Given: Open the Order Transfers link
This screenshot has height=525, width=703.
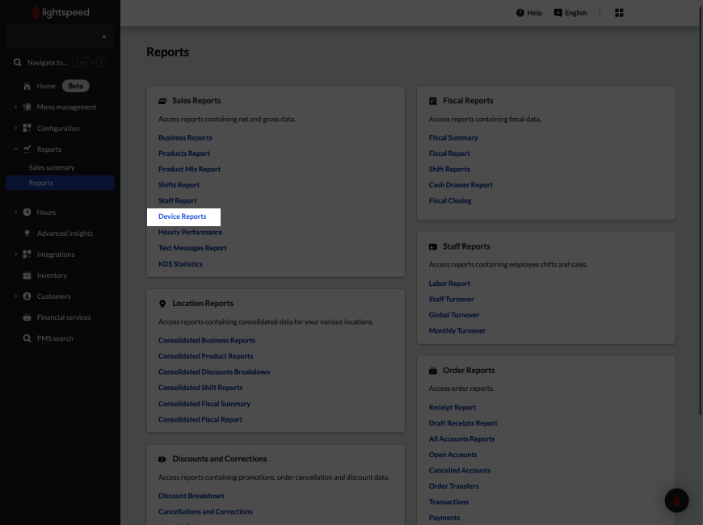Looking at the screenshot, I should point(454,486).
